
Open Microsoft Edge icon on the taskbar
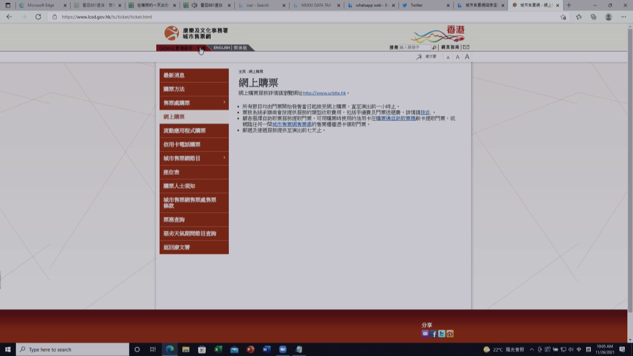[x=170, y=349]
